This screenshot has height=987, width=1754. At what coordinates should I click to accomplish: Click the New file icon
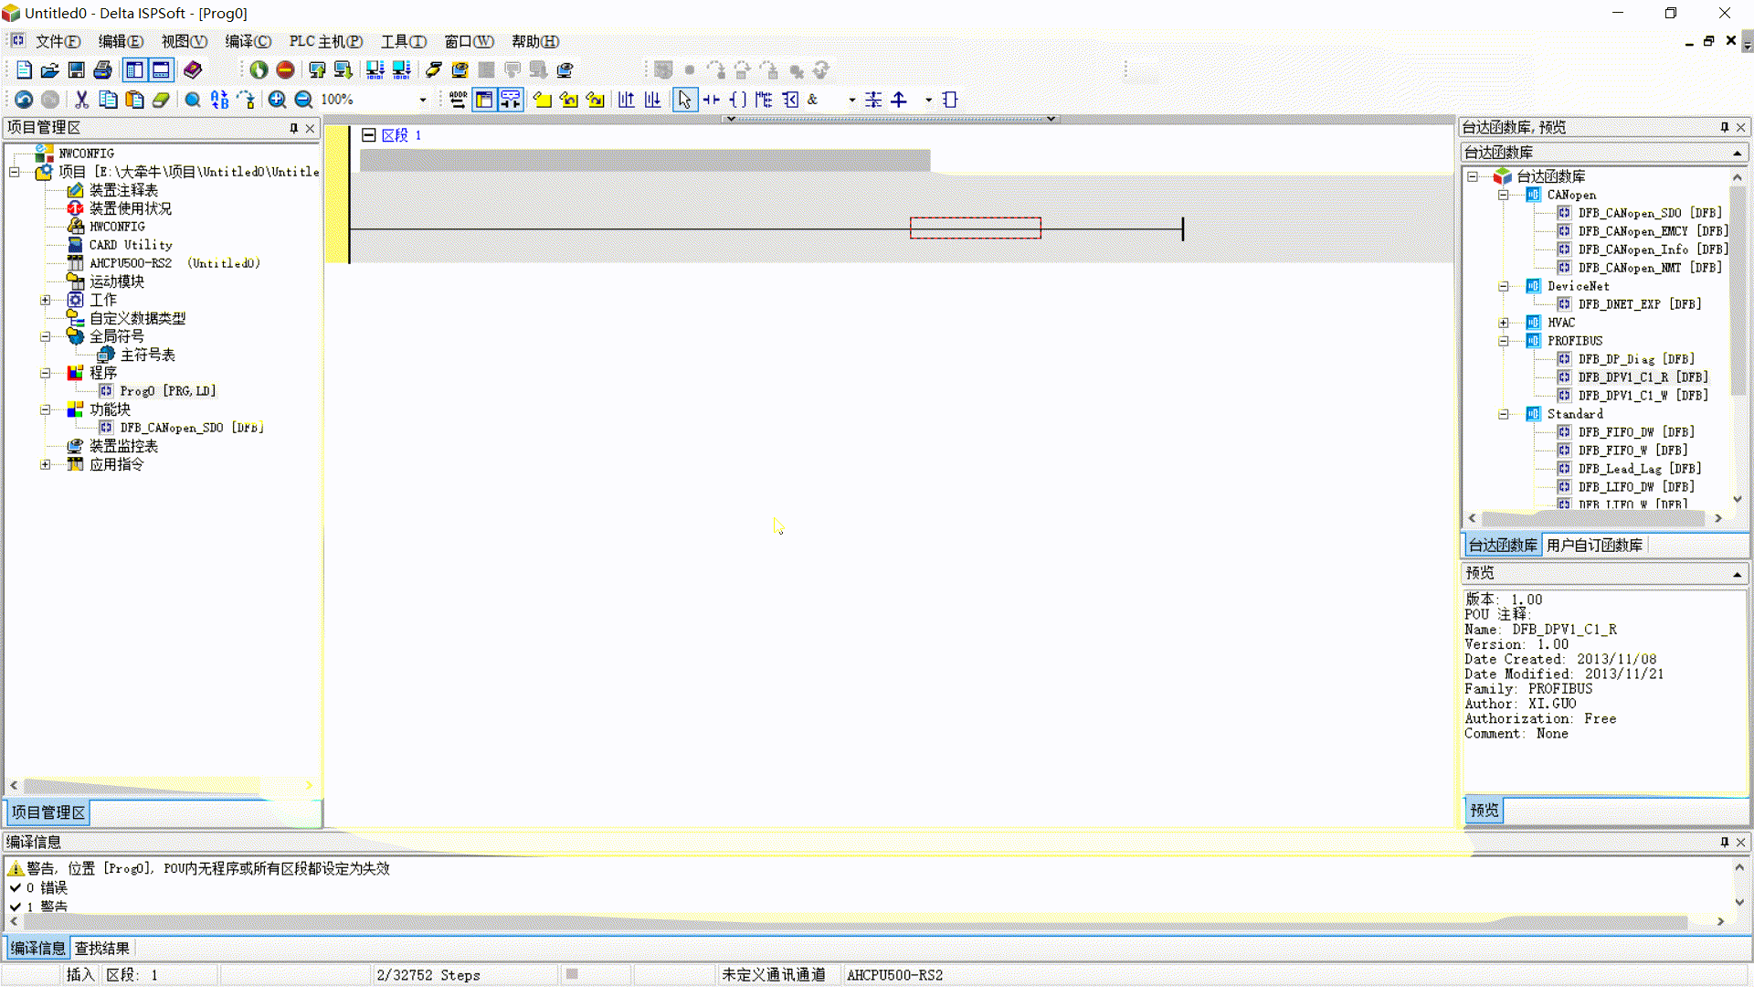tap(24, 70)
